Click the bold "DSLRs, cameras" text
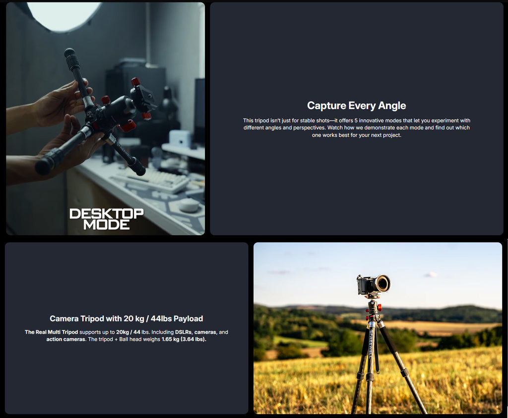508x418 pixels. [x=196, y=332]
